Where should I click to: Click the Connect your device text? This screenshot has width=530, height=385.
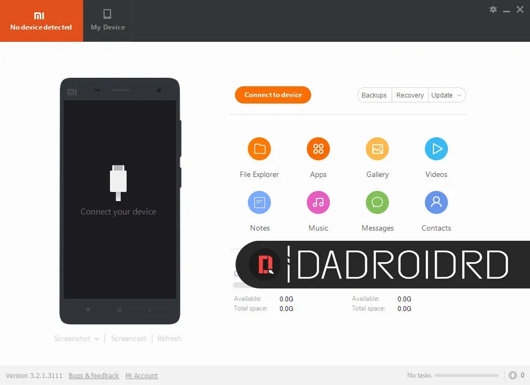click(119, 212)
